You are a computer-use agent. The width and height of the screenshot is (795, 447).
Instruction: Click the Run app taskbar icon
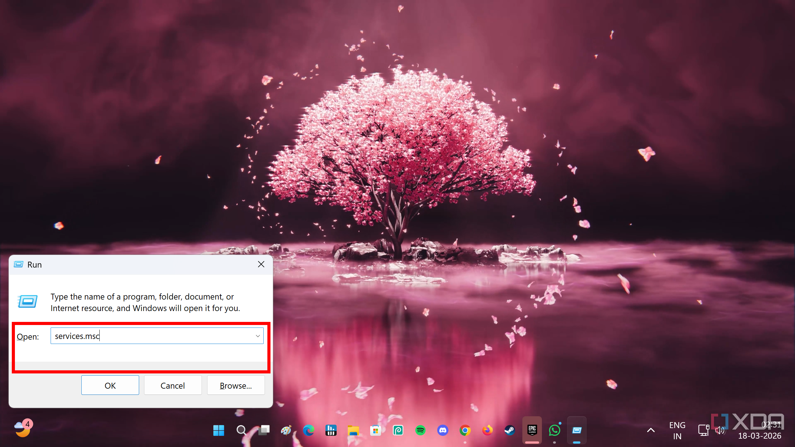577,430
